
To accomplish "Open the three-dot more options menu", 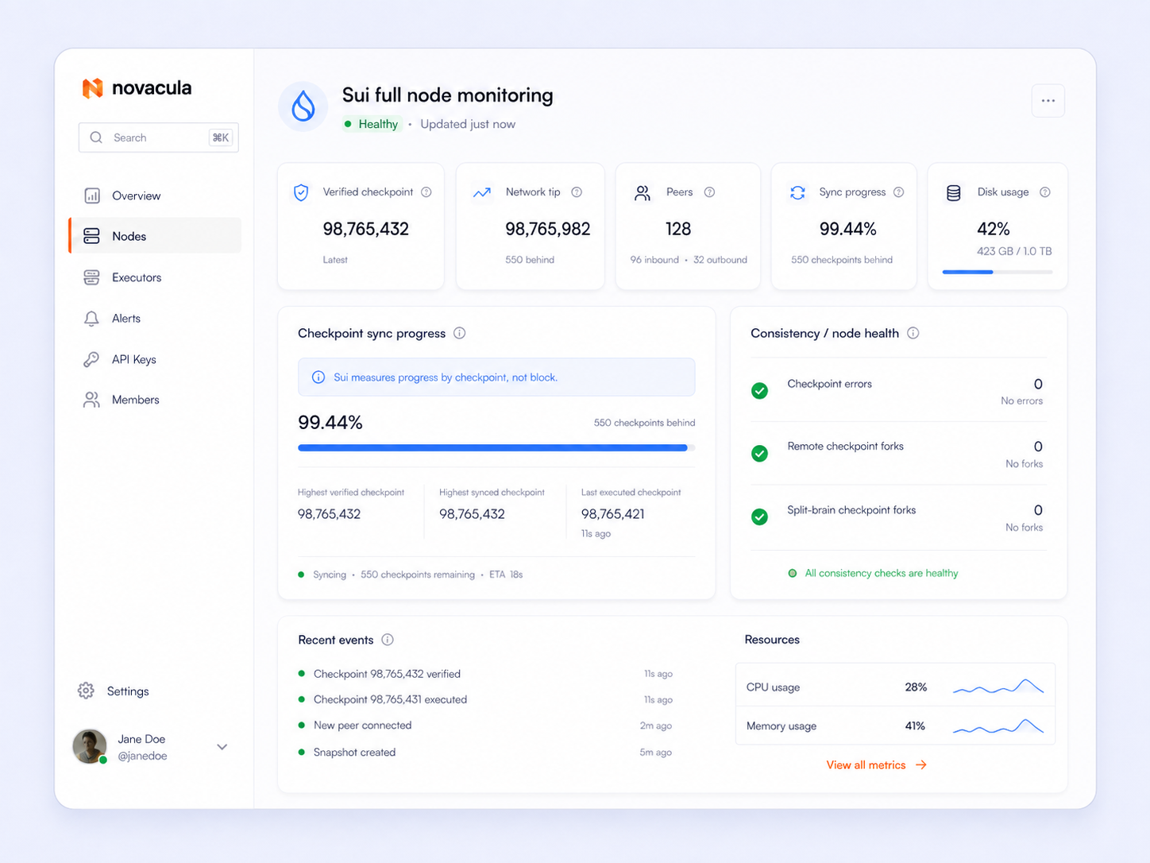I will (x=1048, y=101).
